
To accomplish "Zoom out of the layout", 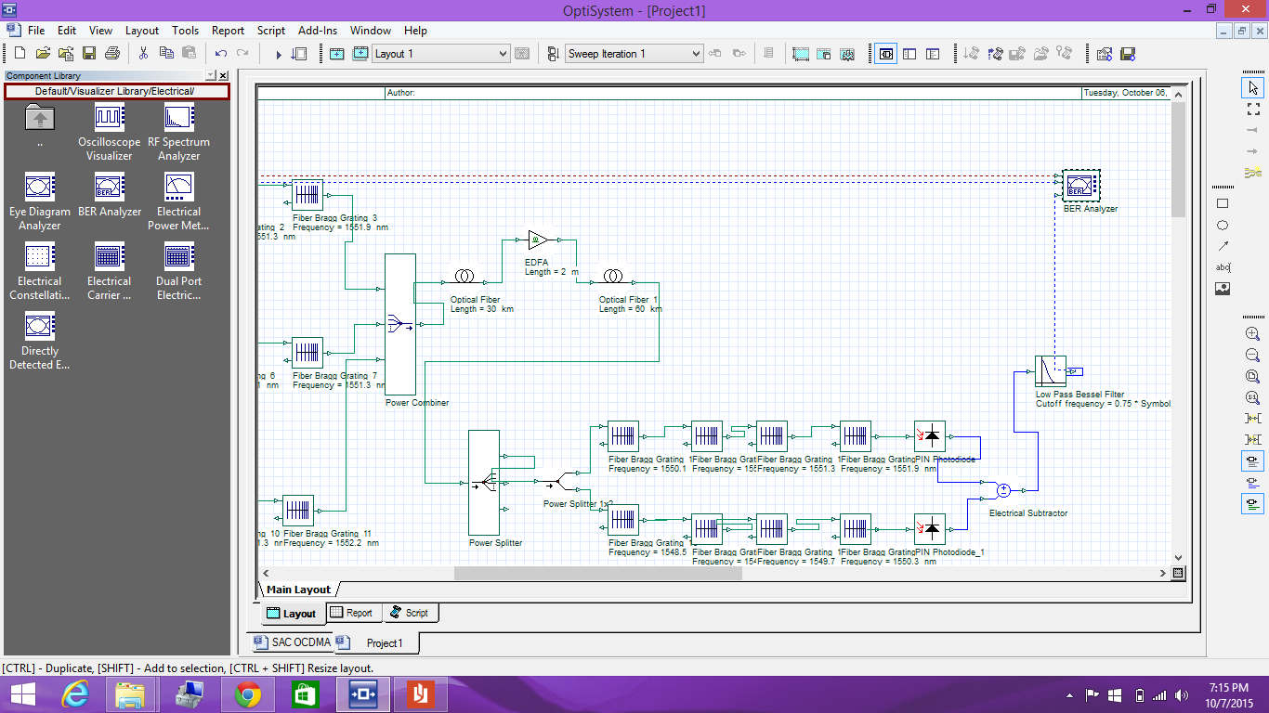I will [x=1252, y=355].
